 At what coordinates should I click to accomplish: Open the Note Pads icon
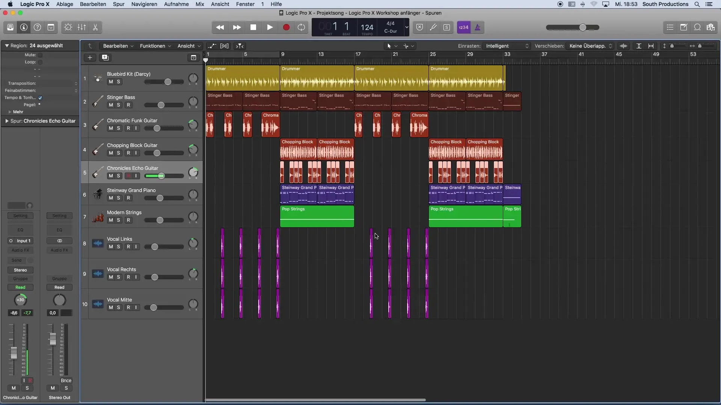[x=683, y=27]
